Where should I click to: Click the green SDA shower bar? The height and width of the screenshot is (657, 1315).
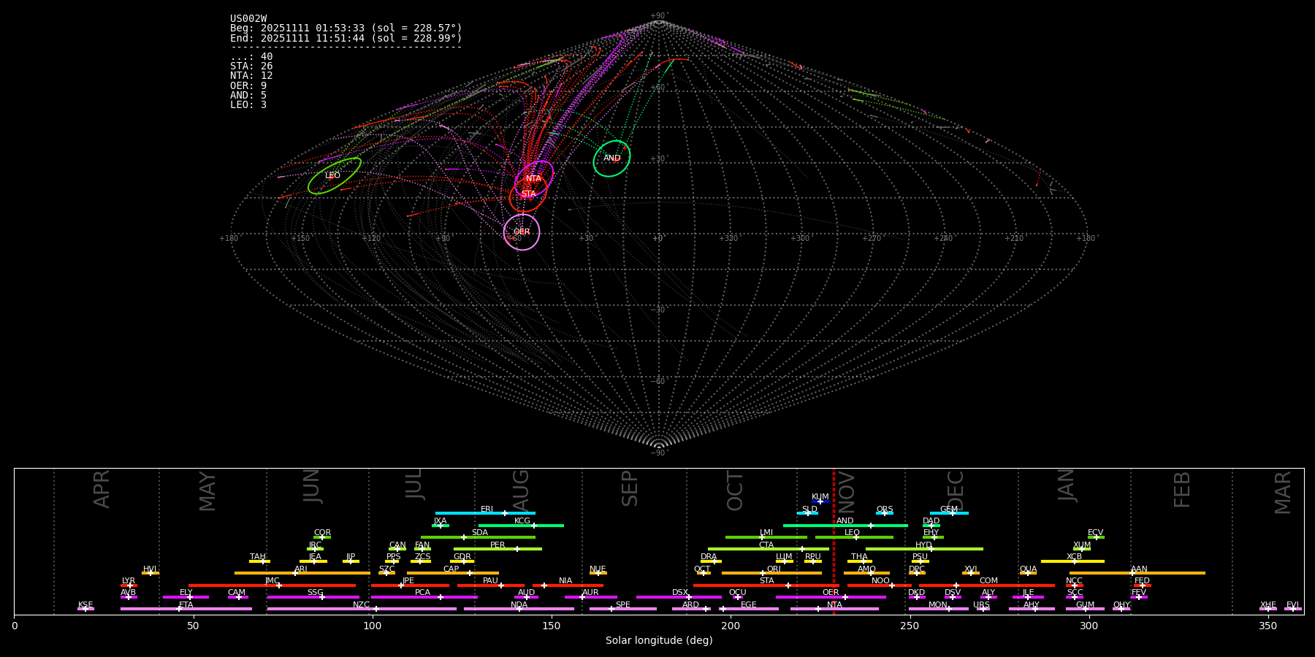coord(478,537)
